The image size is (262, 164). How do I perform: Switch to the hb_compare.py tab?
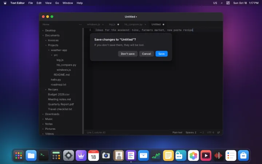133,24
